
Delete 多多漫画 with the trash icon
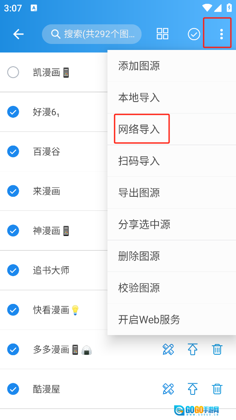click(x=217, y=349)
